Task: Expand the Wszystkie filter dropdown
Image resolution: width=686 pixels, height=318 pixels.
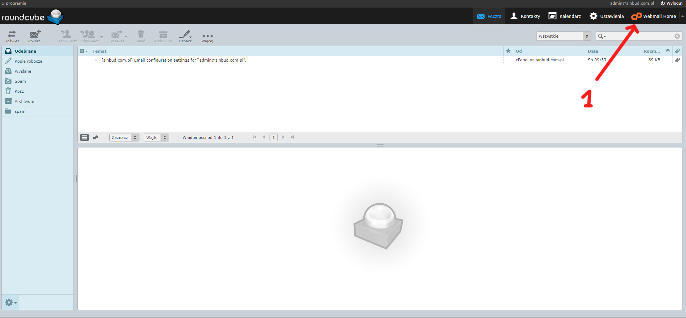Action: point(563,36)
